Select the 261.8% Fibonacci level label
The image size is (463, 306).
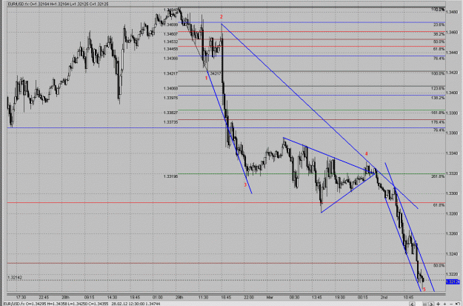(439, 176)
